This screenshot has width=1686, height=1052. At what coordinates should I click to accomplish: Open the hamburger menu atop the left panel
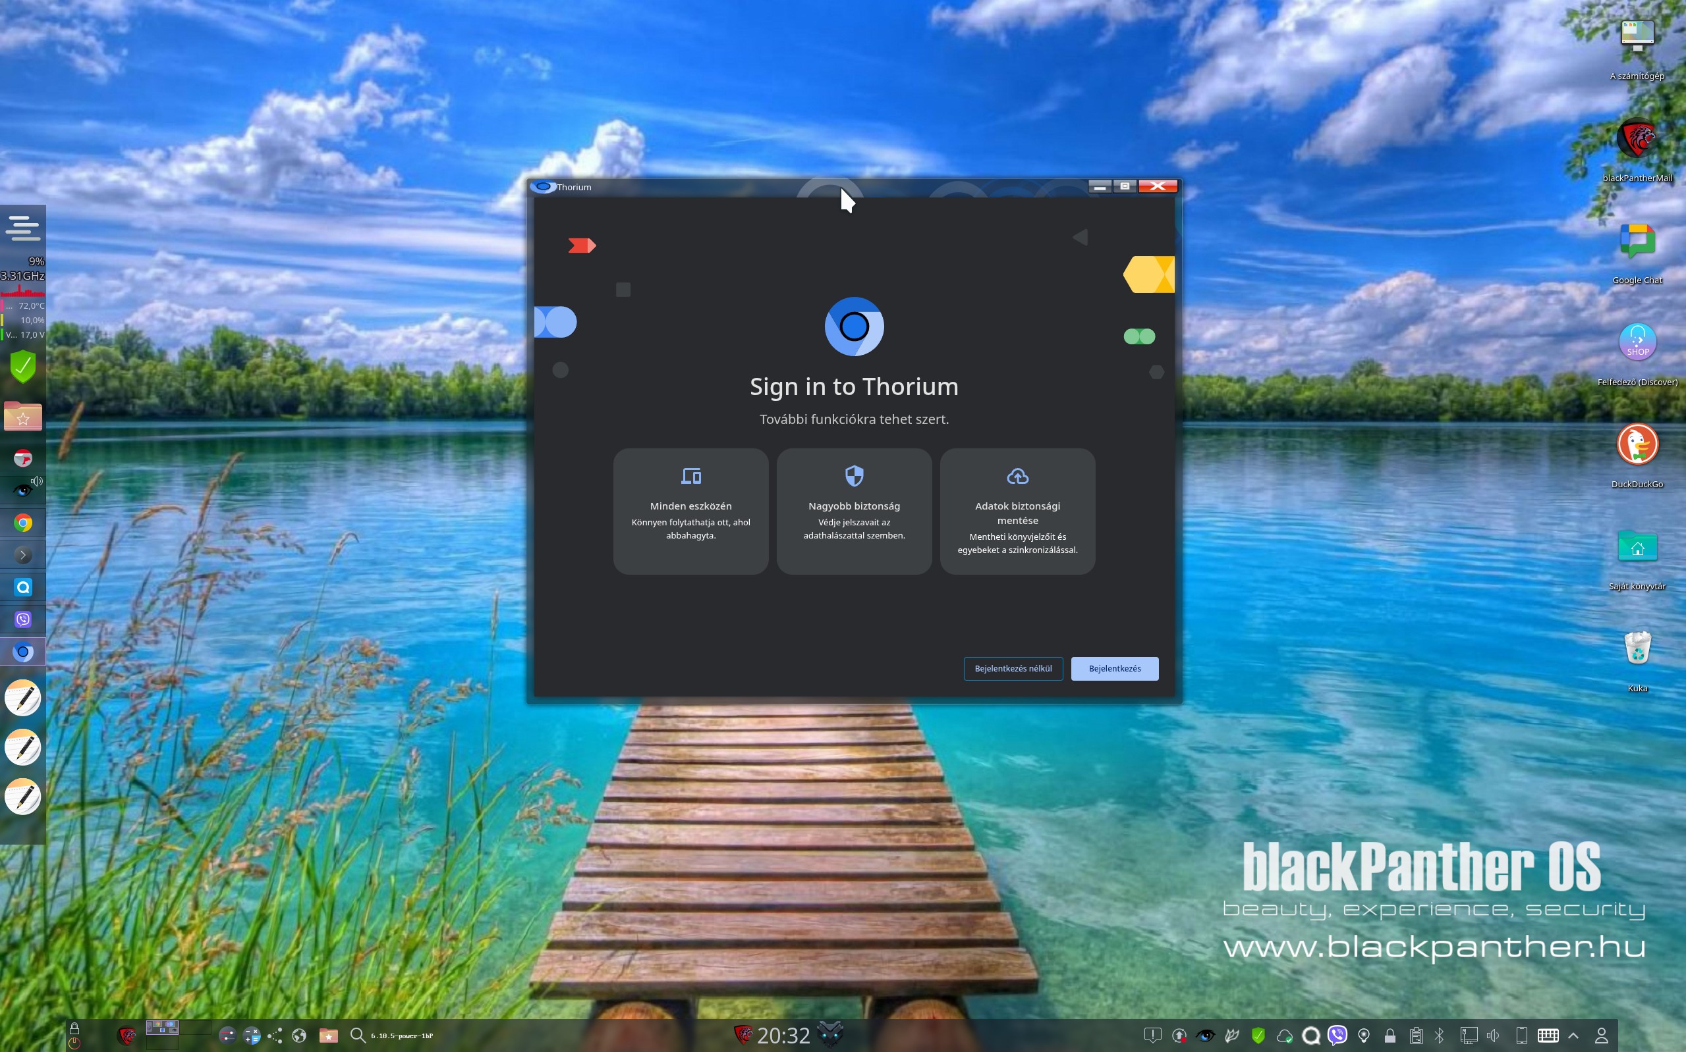pyautogui.click(x=23, y=228)
